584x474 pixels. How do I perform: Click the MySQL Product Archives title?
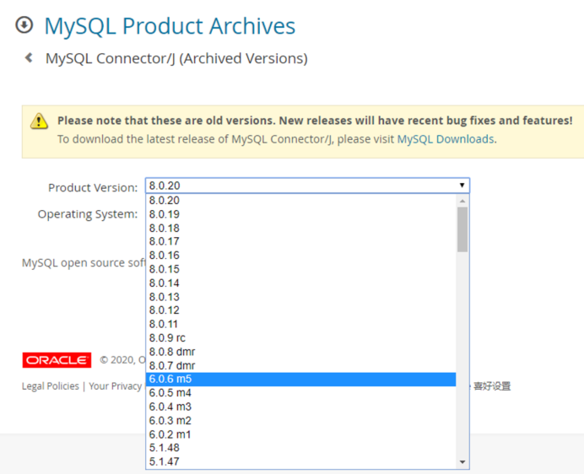point(170,26)
